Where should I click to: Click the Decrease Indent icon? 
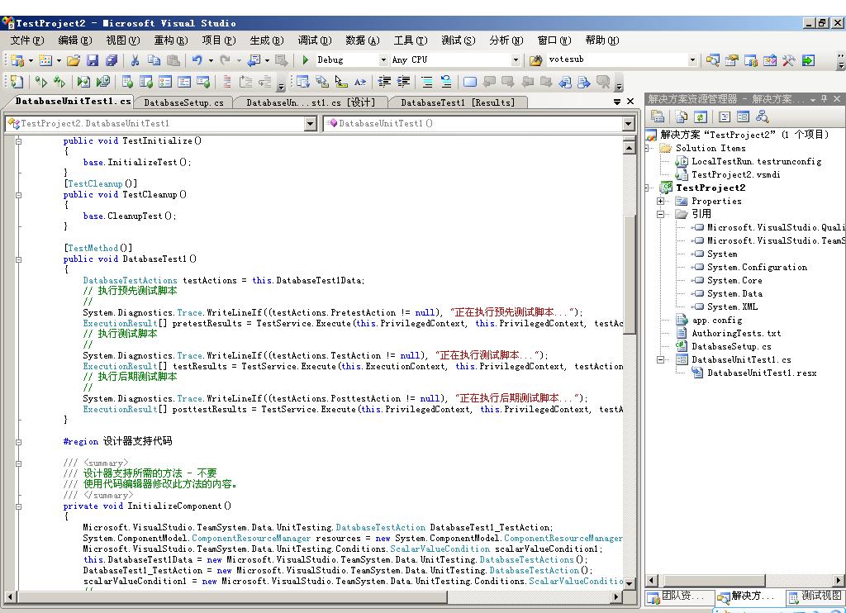(x=384, y=82)
